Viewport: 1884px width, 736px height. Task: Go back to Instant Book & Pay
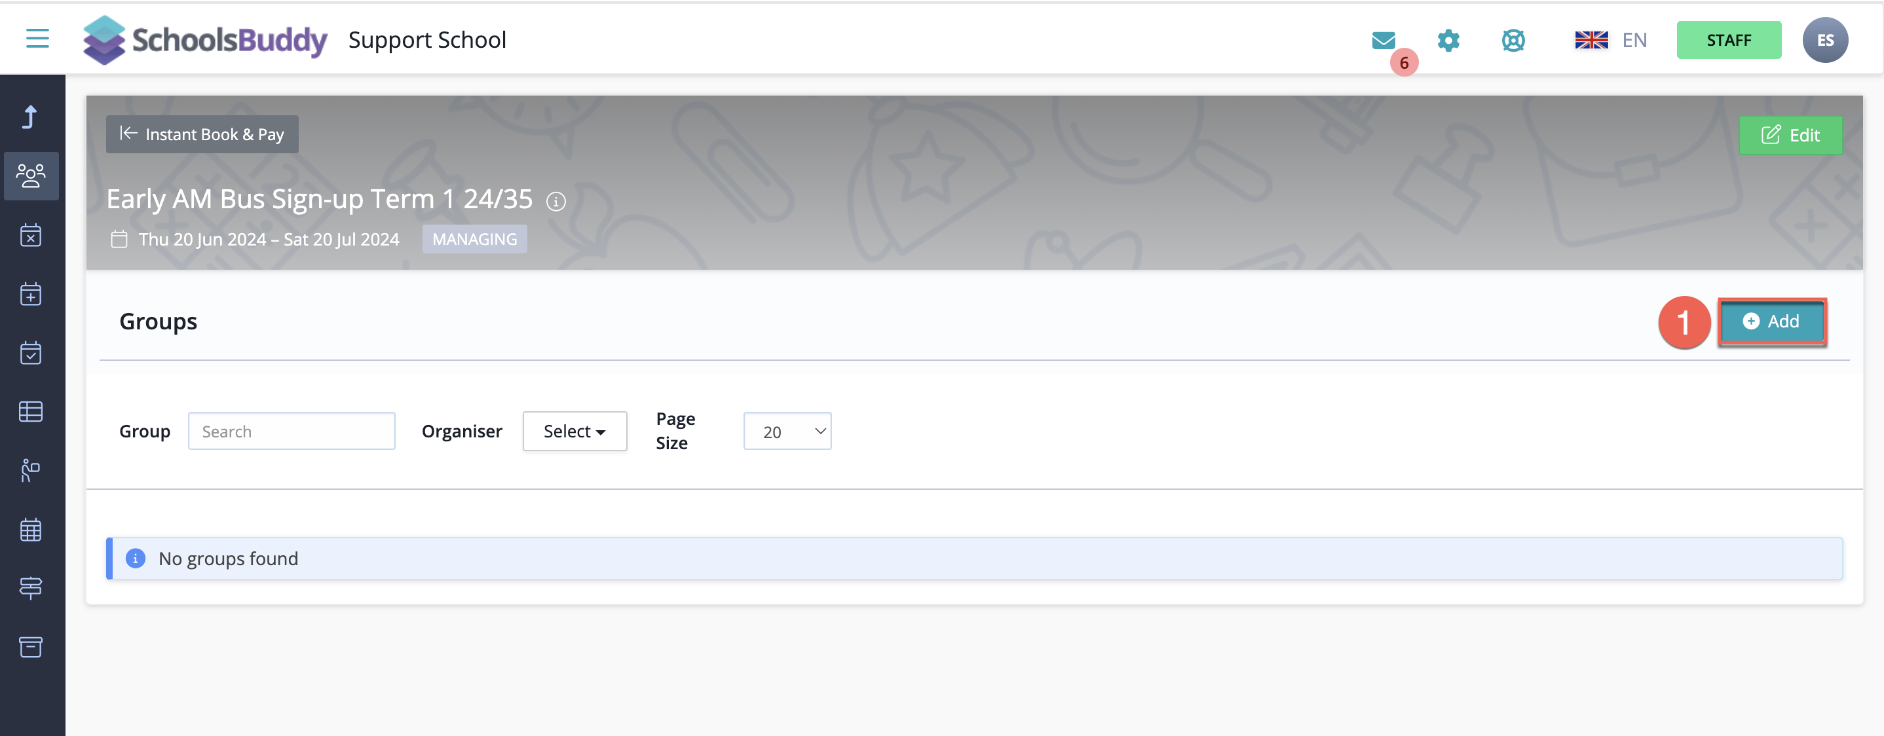tap(202, 134)
